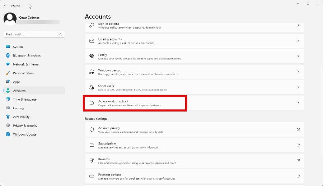Click the Network & internet wifi icon
323x186 pixels.
pyautogui.click(x=8, y=64)
